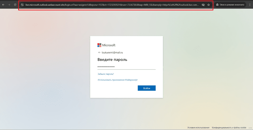Reload the page with refresh icon
Image resolution: width=253 pixels, height=130 pixels.
(15, 5)
